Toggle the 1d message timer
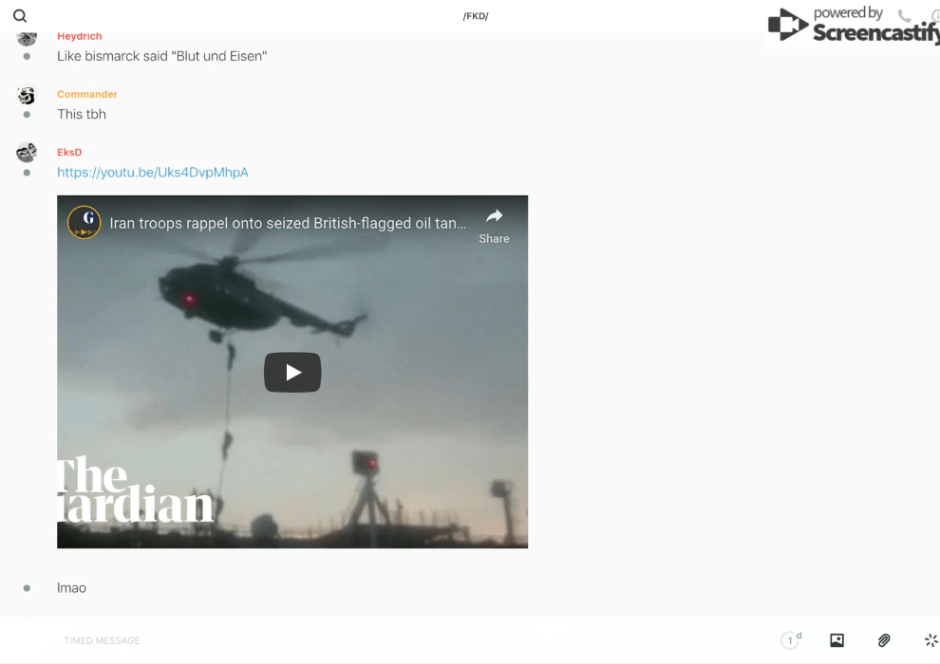Viewport: 940px width, 664px height. click(791, 640)
